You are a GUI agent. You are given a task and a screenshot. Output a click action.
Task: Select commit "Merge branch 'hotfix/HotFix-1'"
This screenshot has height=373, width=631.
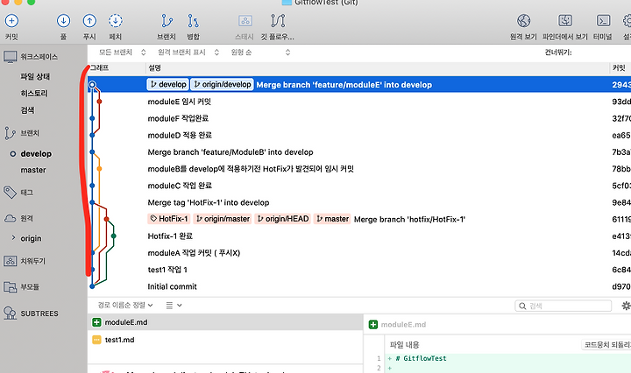(409, 220)
